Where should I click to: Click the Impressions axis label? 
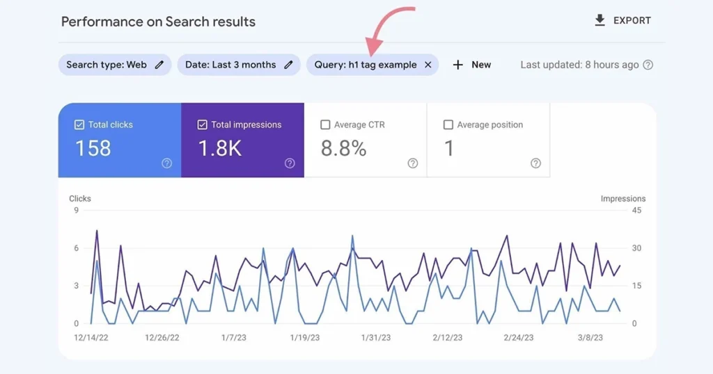click(x=623, y=198)
